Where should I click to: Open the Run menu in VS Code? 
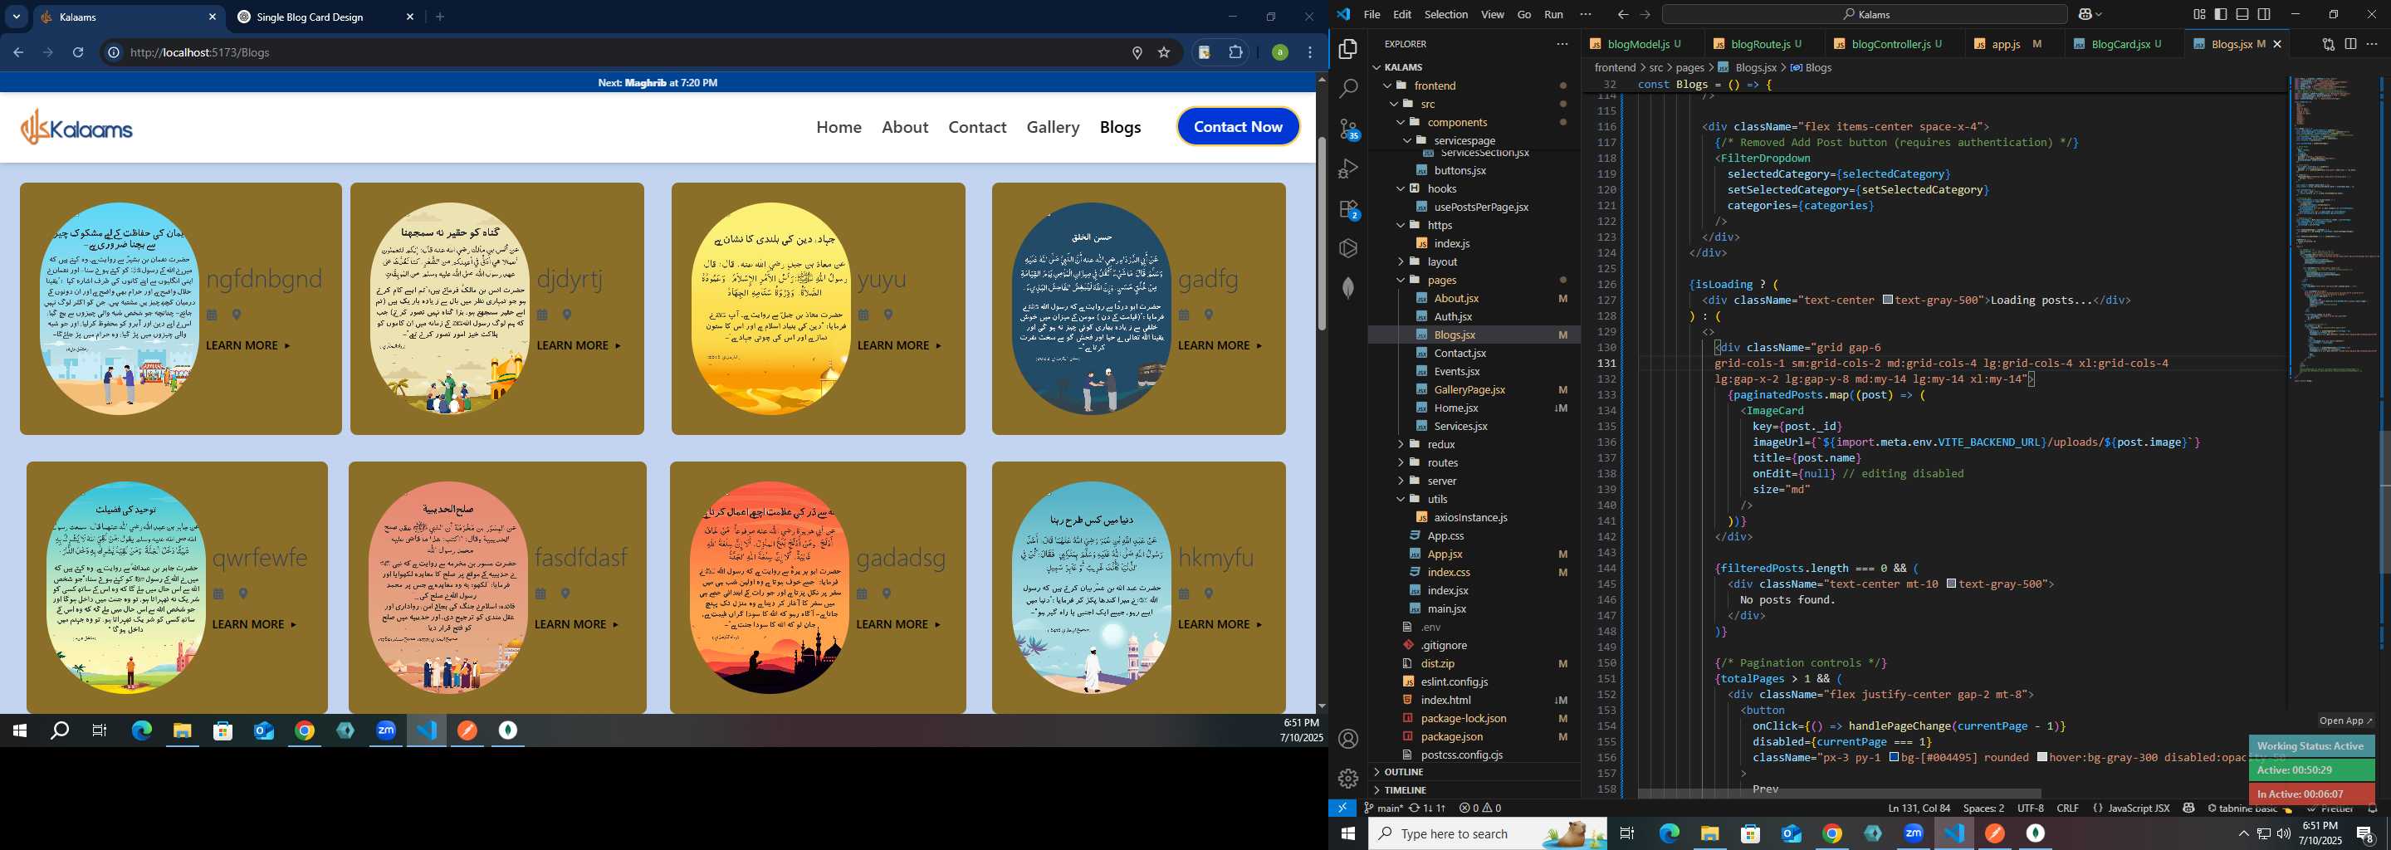click(x=1554, y=14)
